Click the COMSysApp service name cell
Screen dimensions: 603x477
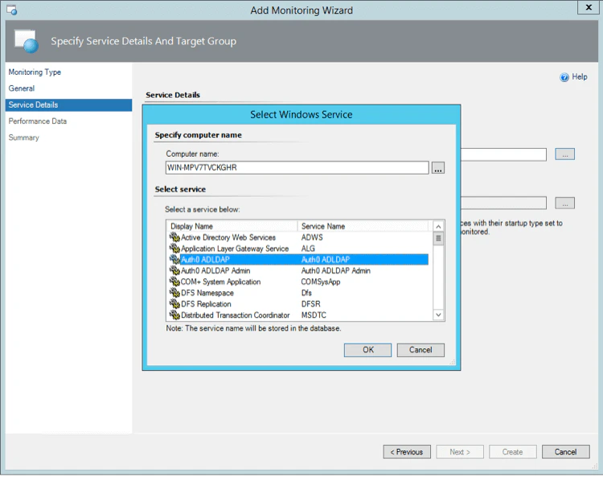[x=321, y=282]
